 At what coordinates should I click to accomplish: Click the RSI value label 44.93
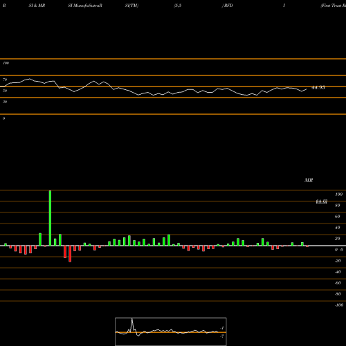[318, 88]
